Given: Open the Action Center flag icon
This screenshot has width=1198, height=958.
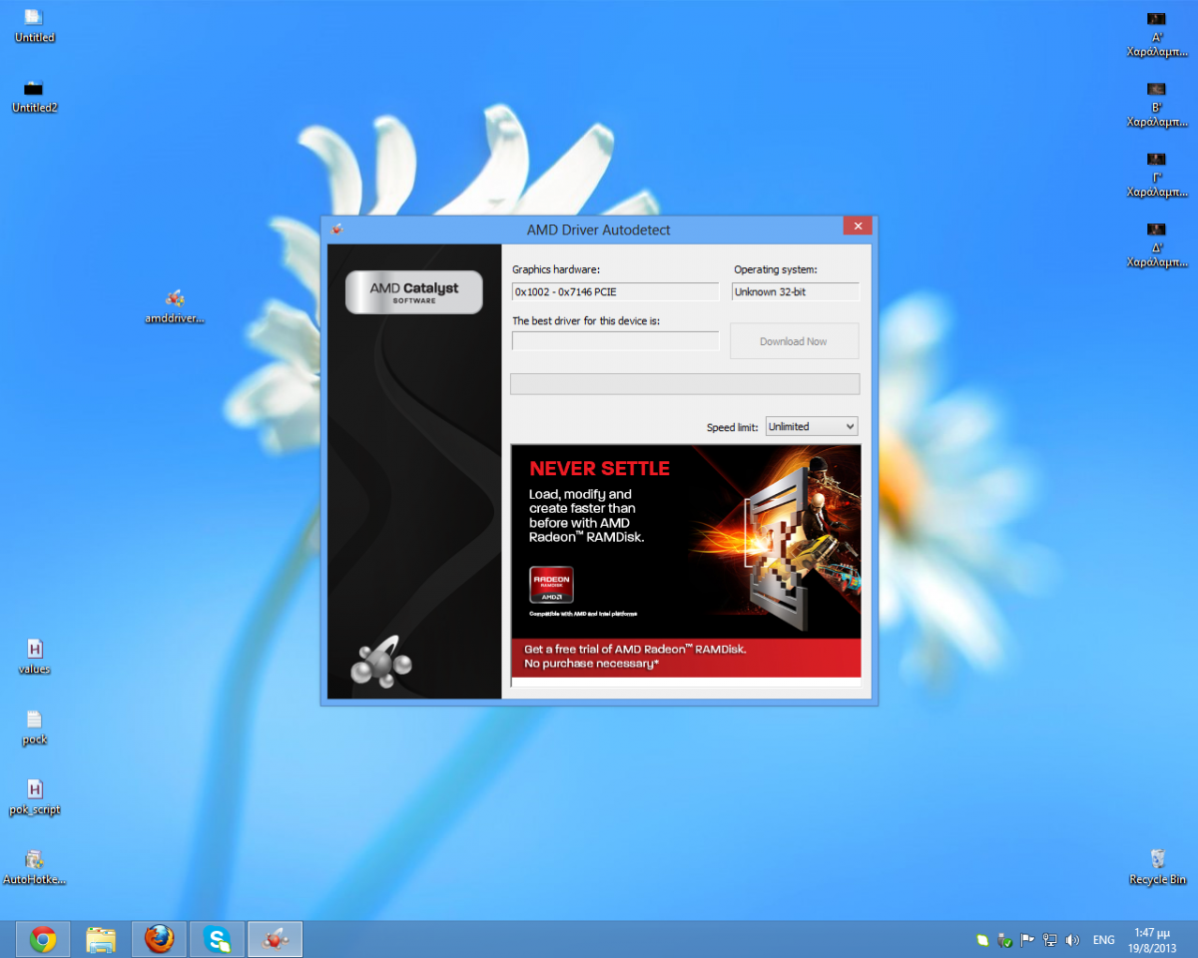Looking at the screenshot, I should tap(1027, 940).
